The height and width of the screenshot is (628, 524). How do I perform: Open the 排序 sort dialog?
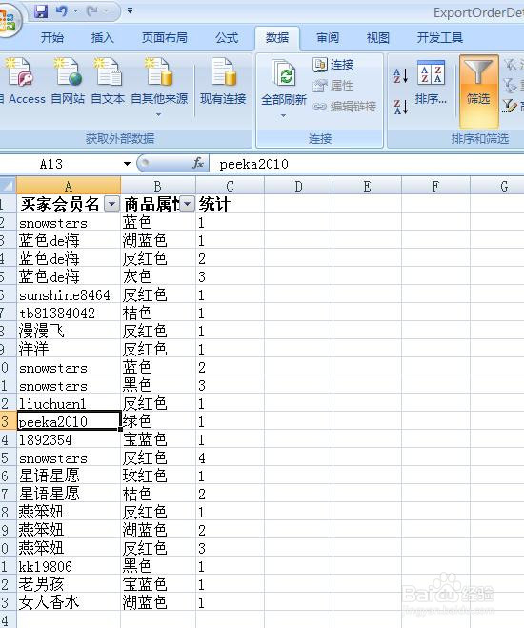point(431,83)
